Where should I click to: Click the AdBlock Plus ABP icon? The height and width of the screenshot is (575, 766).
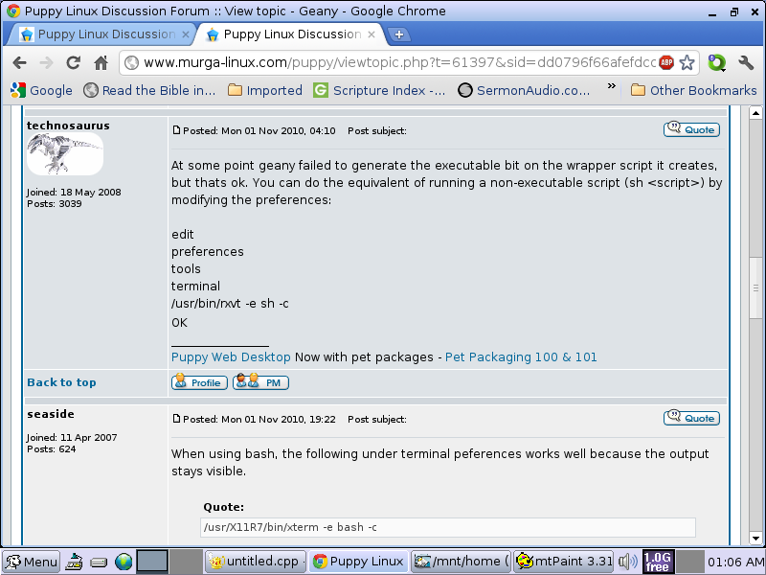point(666,62)
